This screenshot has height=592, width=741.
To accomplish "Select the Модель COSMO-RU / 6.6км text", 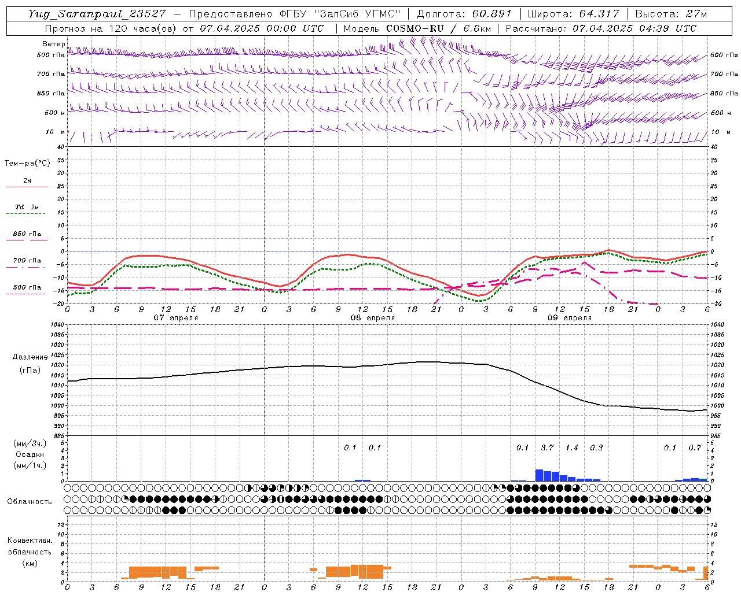I will click(x=417, y=28).
